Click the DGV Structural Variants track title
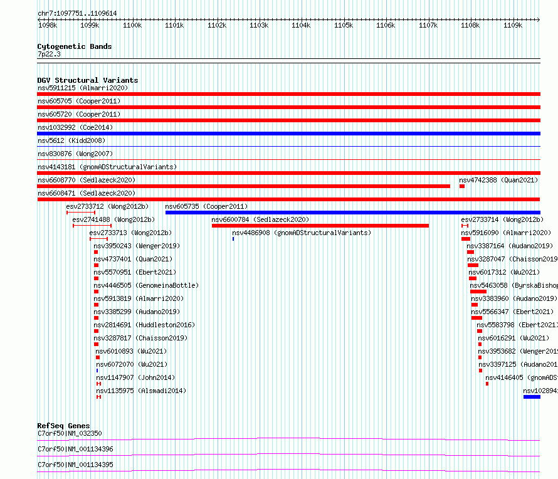Screen dimensions: 558x479 pos(88,80)
